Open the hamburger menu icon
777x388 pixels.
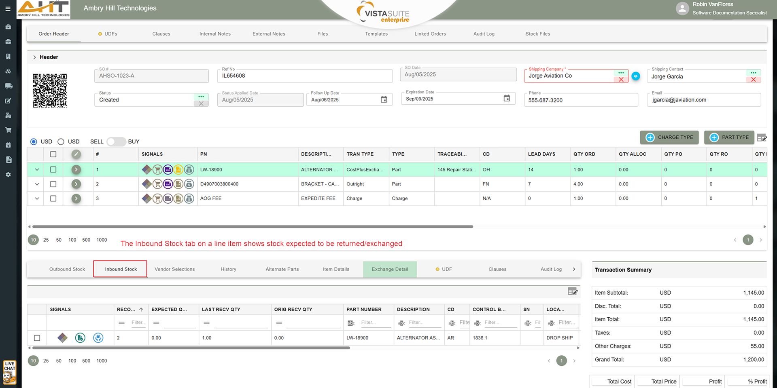8,8
